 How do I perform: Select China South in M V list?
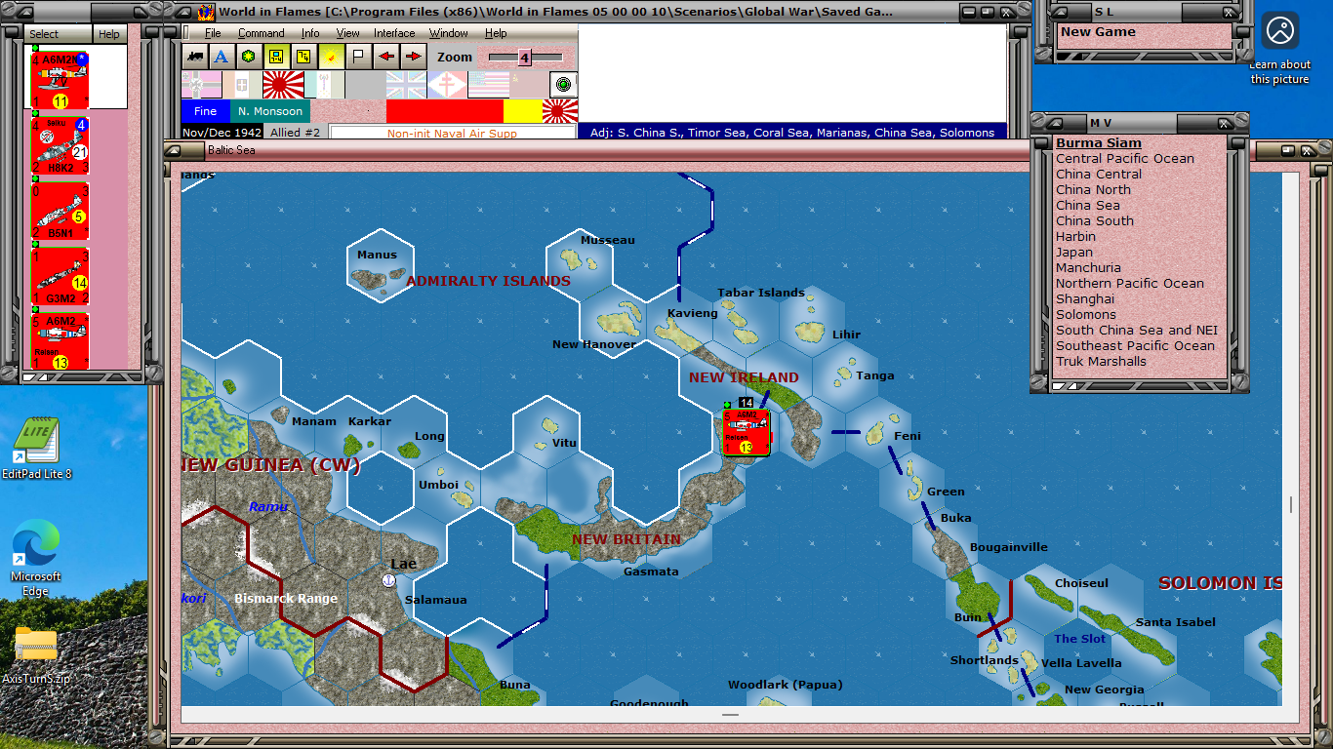pyautogui.click(x=1094, y=220)
